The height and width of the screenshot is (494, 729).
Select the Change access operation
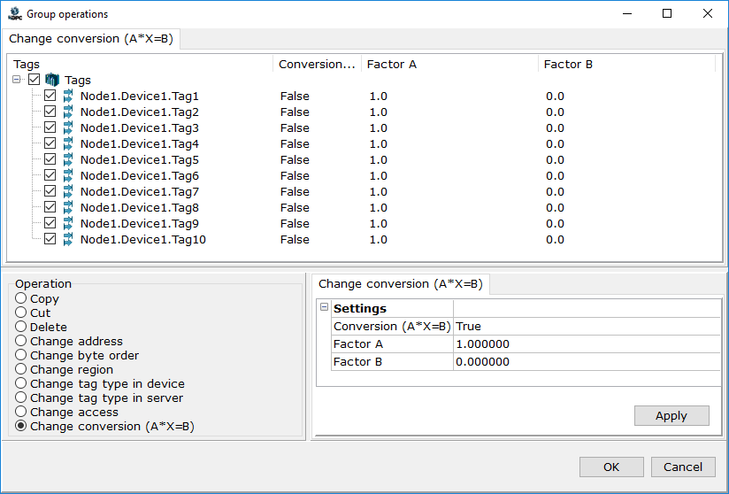20,412
